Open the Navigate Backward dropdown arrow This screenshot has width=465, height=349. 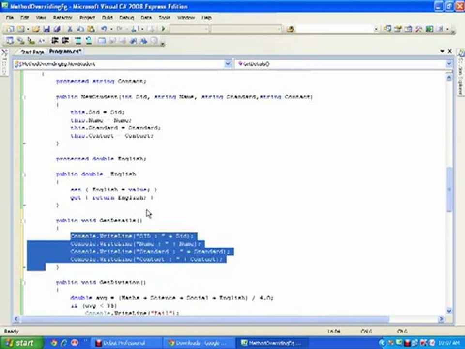click(x=142, y=29)
